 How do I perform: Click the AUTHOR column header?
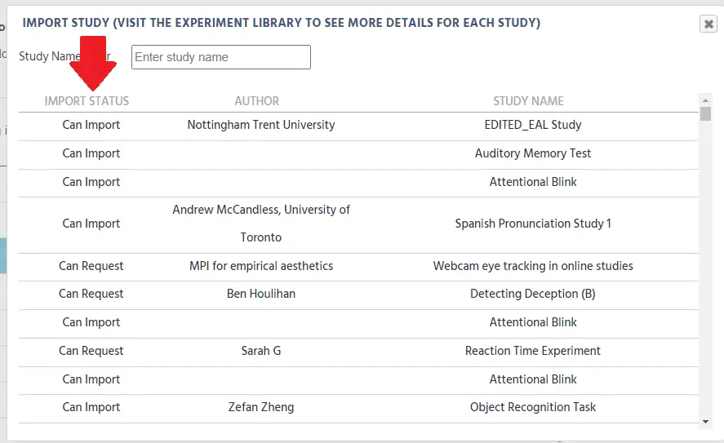257,101
